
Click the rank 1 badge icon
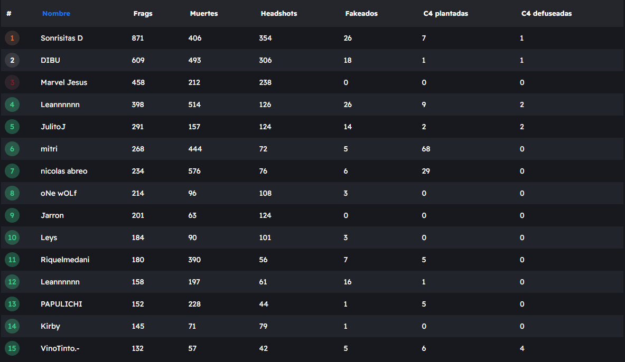12,38
